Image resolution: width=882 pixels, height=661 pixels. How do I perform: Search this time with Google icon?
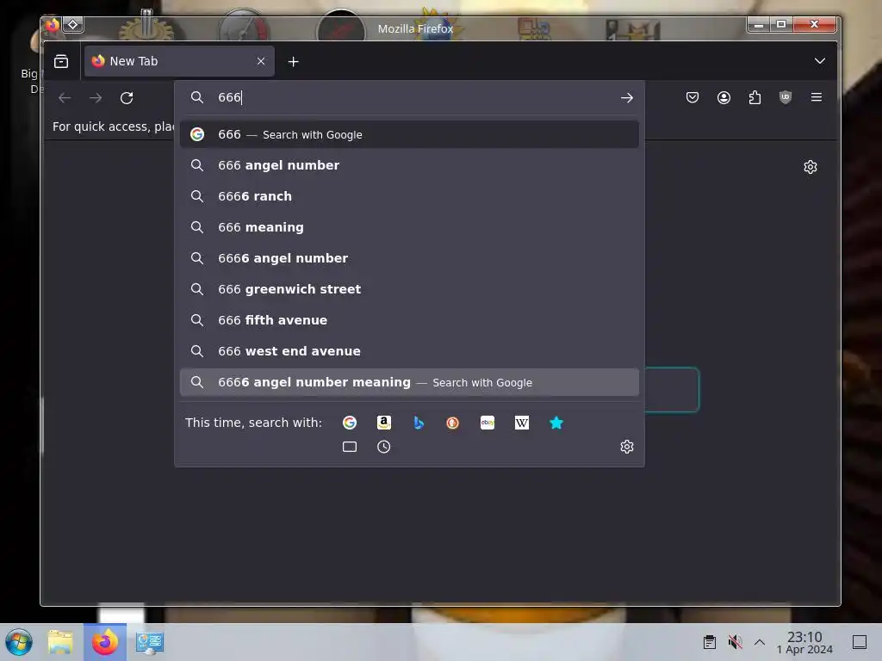[350, 423]
